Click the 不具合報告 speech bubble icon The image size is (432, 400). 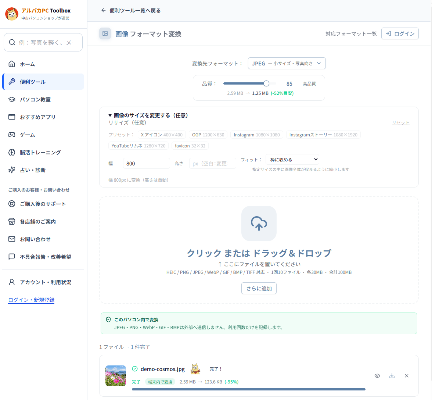pyautogui.click(x=12, y=257)
